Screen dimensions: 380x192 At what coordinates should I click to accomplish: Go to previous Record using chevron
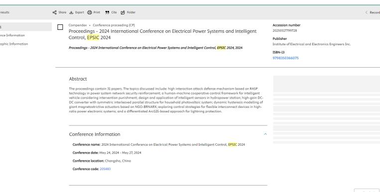click(367, 12)
